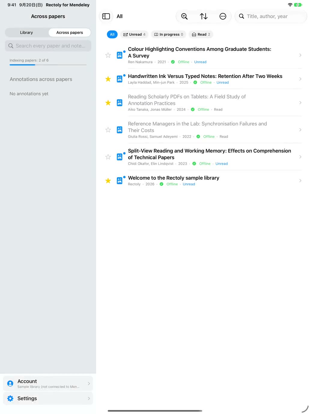The width and height of the screenshot is (310, 414).
Task: Click green Offline checkmark on Colour Highlighting paper
Action: coord(173,62)
